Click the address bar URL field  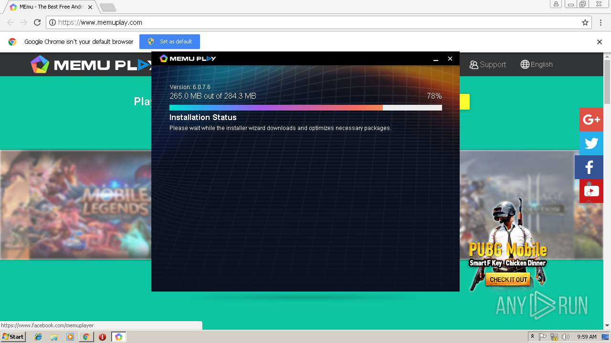coord(318,22)
